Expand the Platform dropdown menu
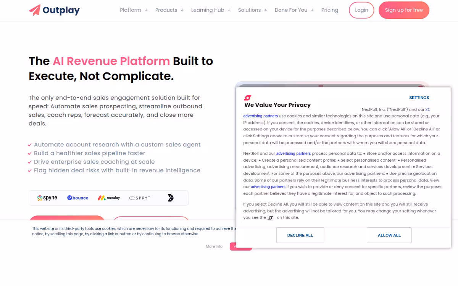This screenshot has width=458, height=286. click(x=134, y=10)
